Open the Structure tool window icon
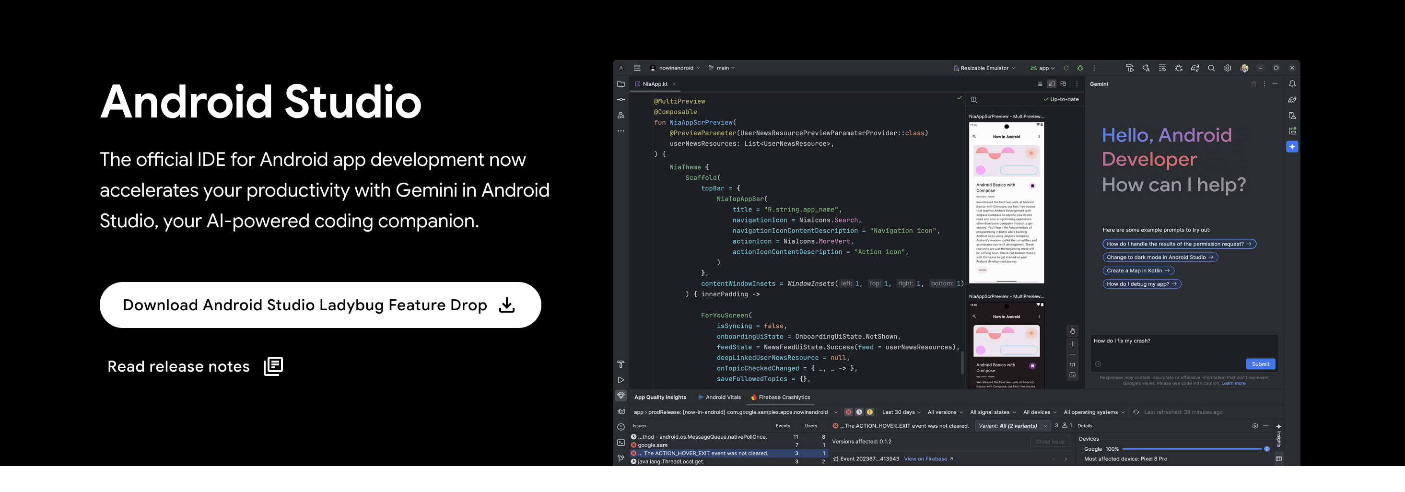Viewport: 1405px width, 492px height. coord(621,115)
